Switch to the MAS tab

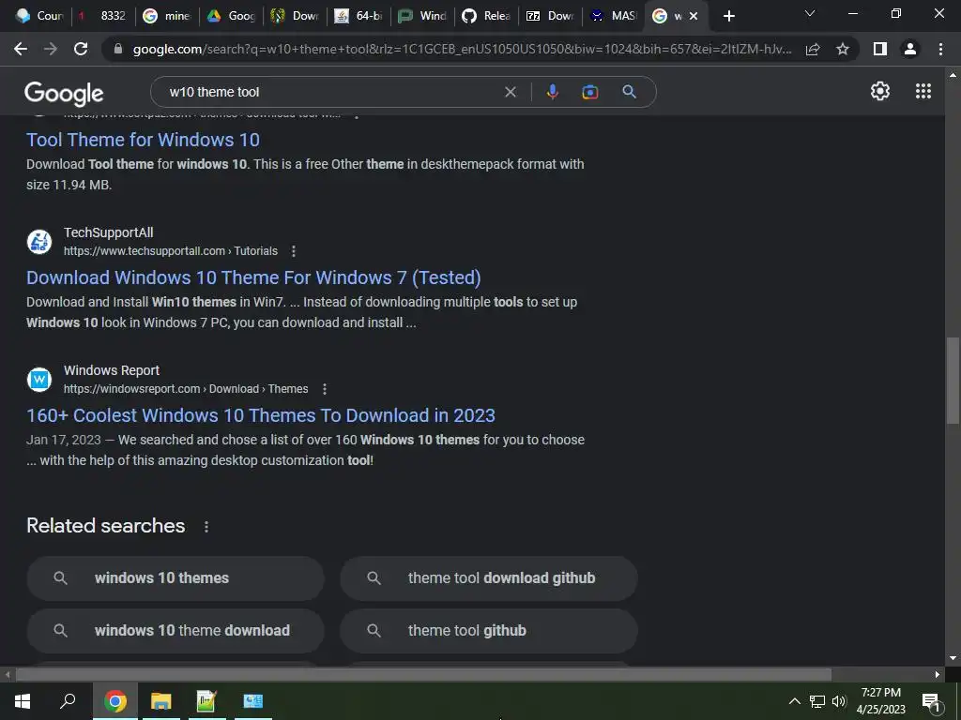tap(615, 16)
